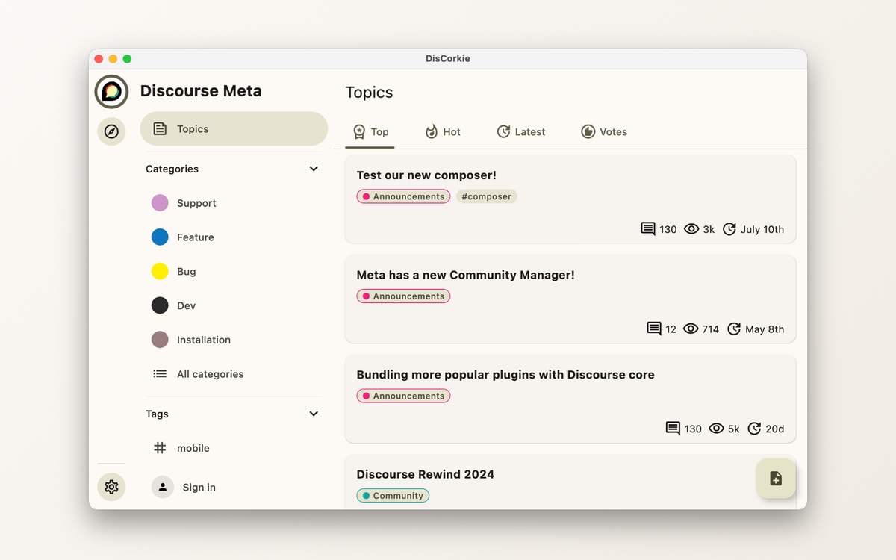
Task: Open the Discourse Rewind 2024 topic
Action: click(424, 473)
